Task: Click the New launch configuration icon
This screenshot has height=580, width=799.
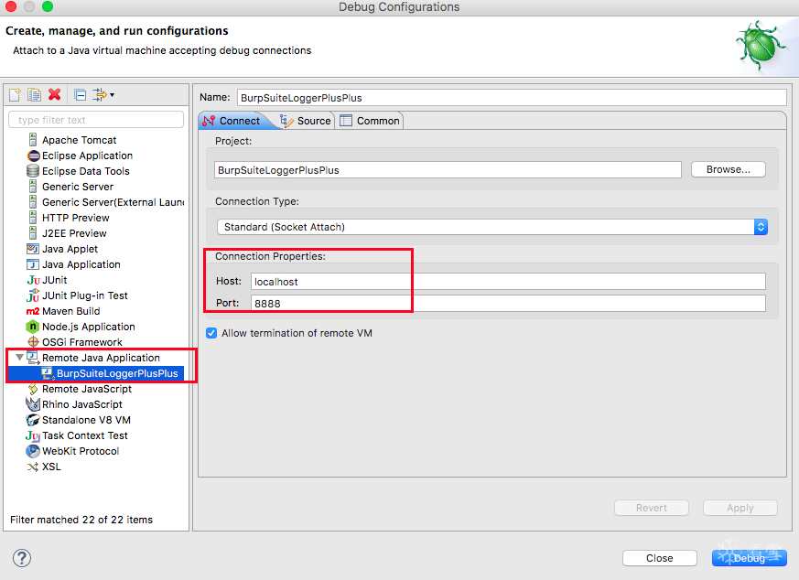Action: point(15,95)
